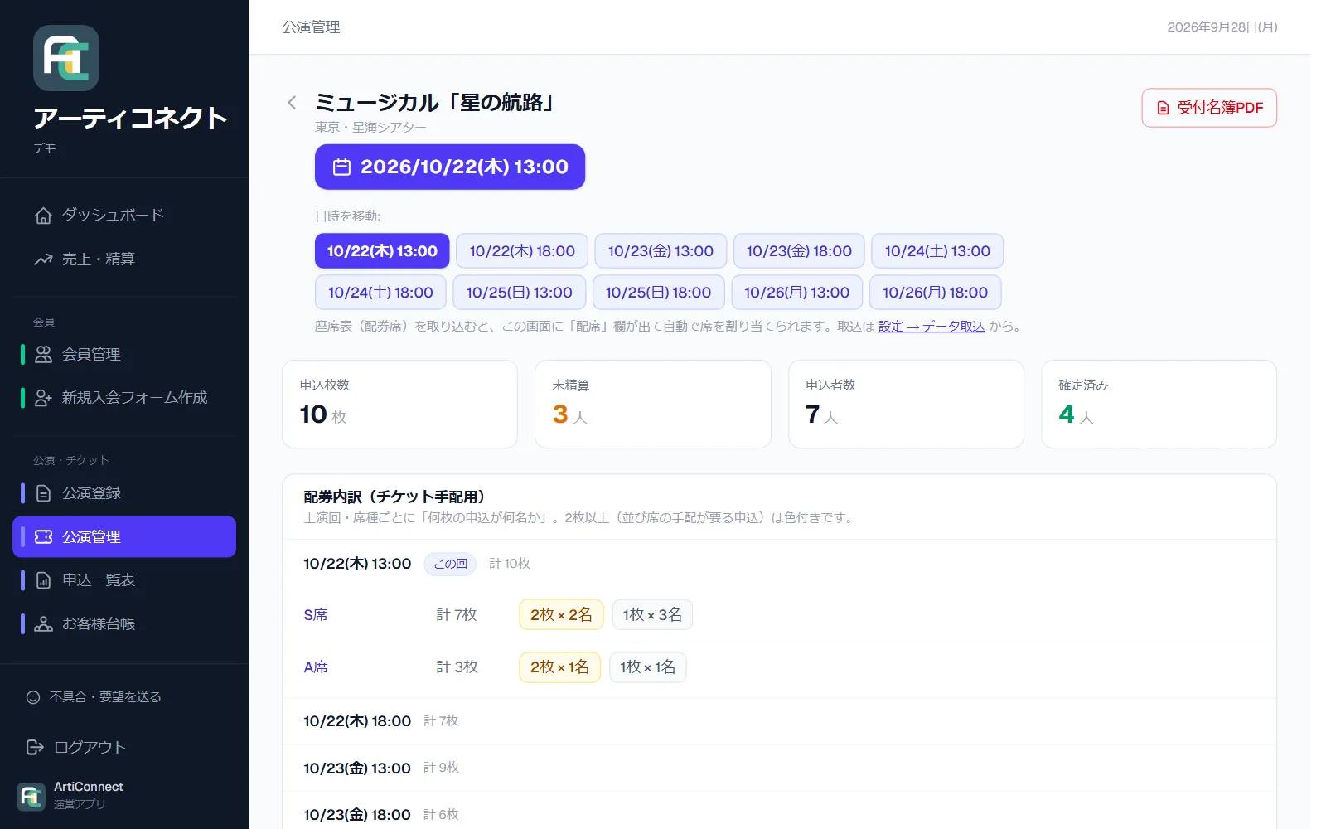Open 公演登録 document icon
The width and height of the screenshot is (1326, 829).
click(x=43, y=493)
